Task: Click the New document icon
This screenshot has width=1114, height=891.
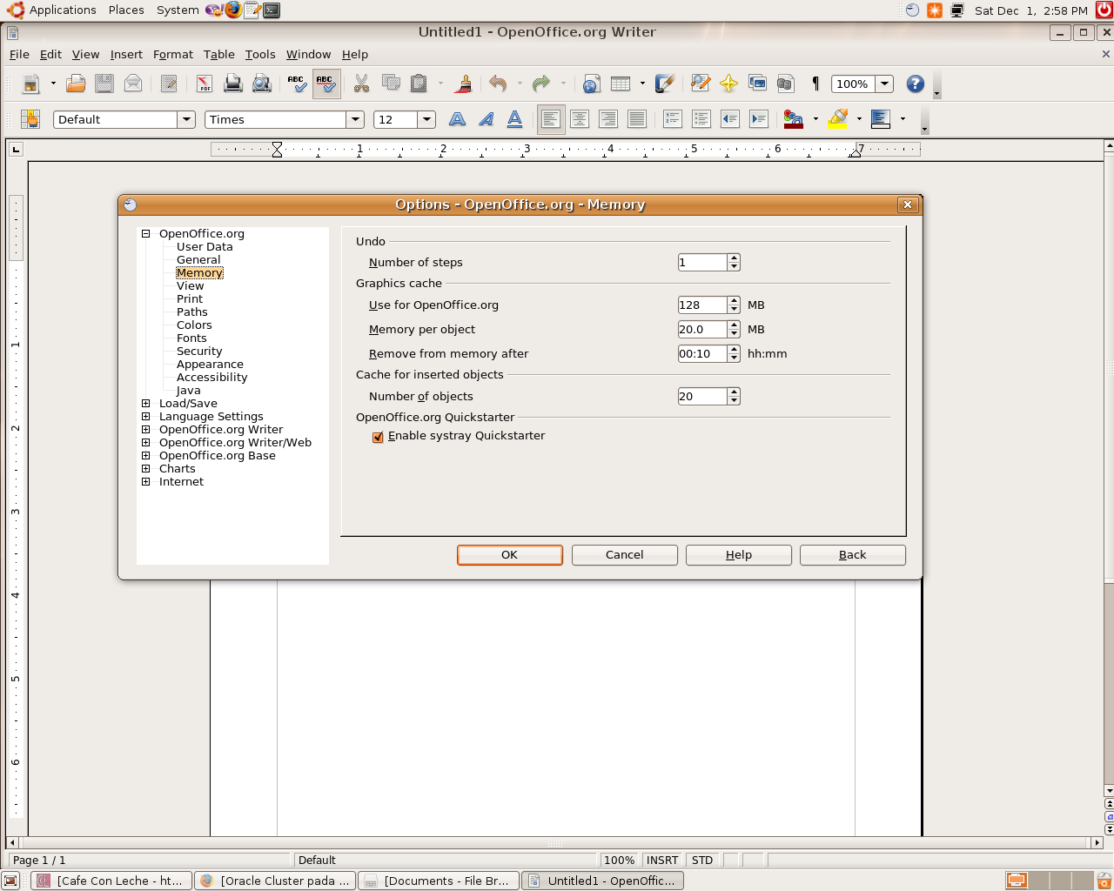Action: click(31, 84)
